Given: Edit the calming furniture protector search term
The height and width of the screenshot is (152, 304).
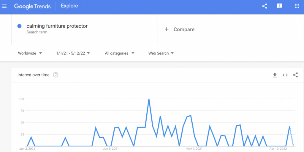Looking at the screenshot, I should pyautogui.click(x=57, y=26).
